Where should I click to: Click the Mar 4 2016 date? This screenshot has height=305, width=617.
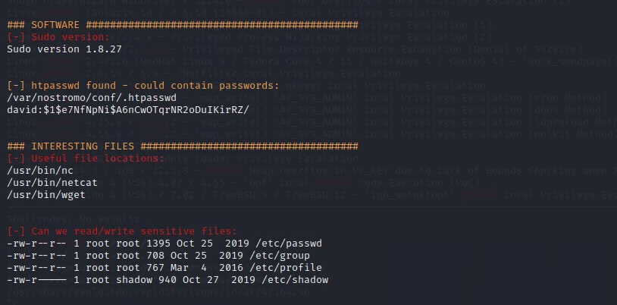click(x=207, y=268)
